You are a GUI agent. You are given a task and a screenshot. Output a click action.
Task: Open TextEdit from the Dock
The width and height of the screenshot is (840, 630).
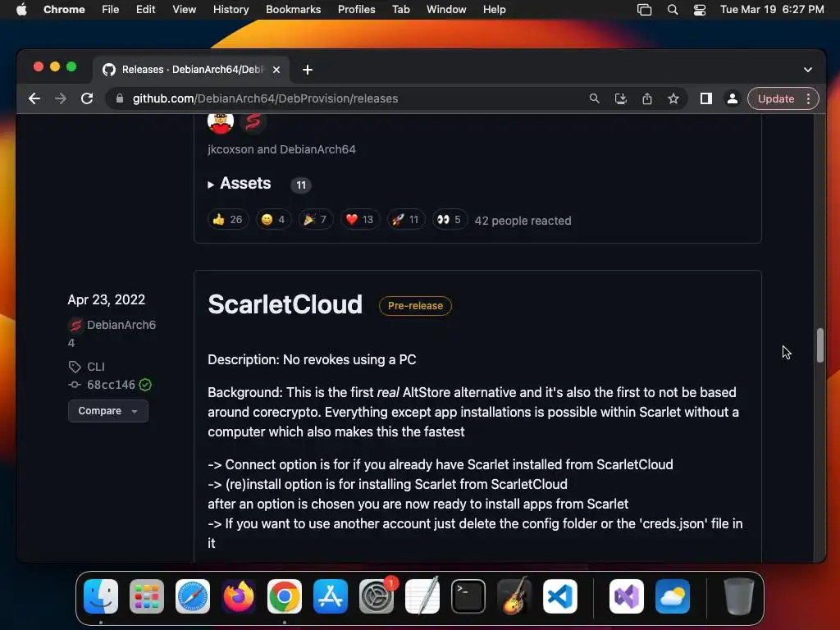point(422,596)
